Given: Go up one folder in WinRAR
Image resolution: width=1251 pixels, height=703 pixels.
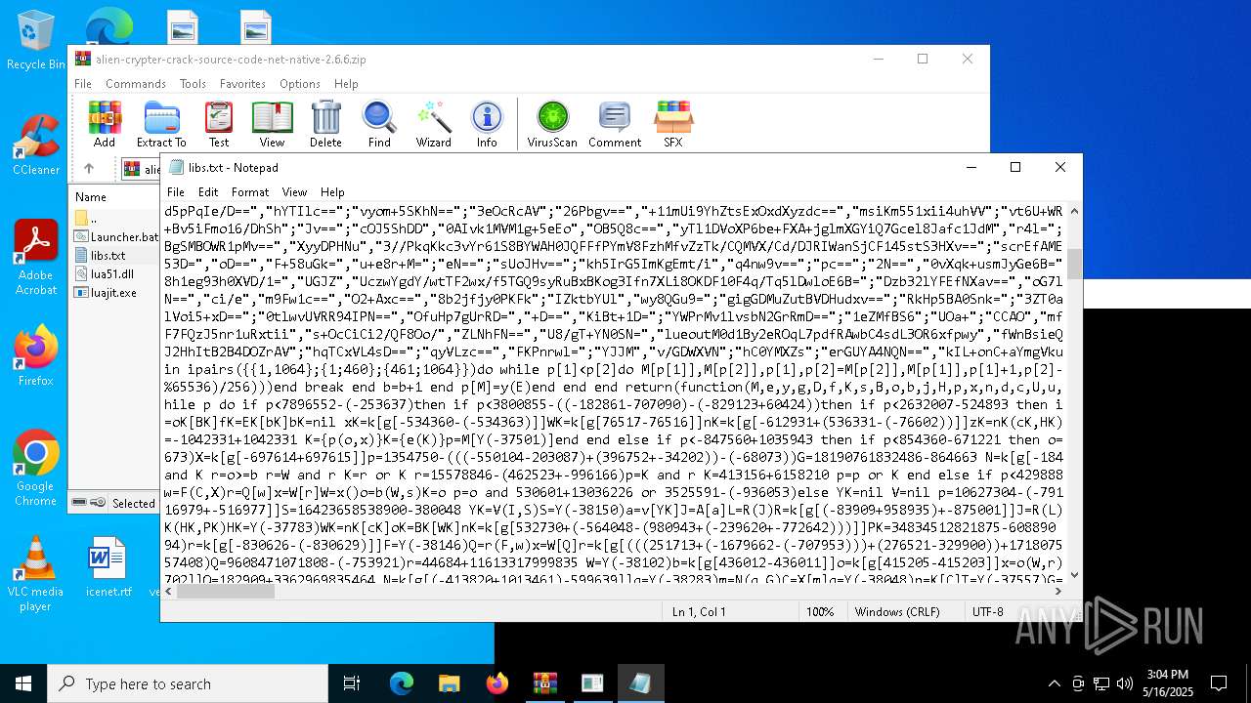Looking at the screenshot, I should click(x=88, y=168).
